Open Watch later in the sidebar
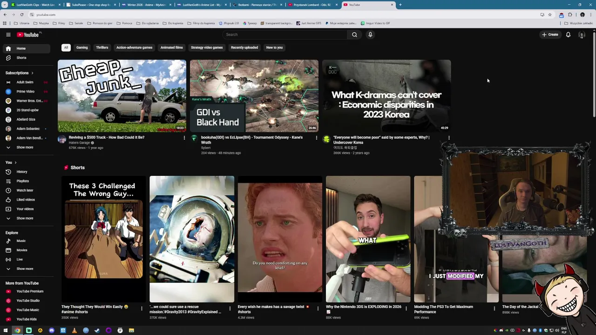 coord(27,190)
